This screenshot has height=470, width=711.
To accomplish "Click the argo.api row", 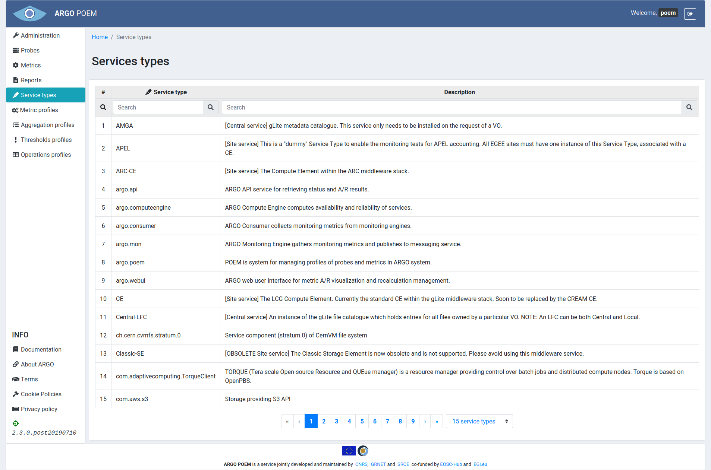I will tap(397, 189).
